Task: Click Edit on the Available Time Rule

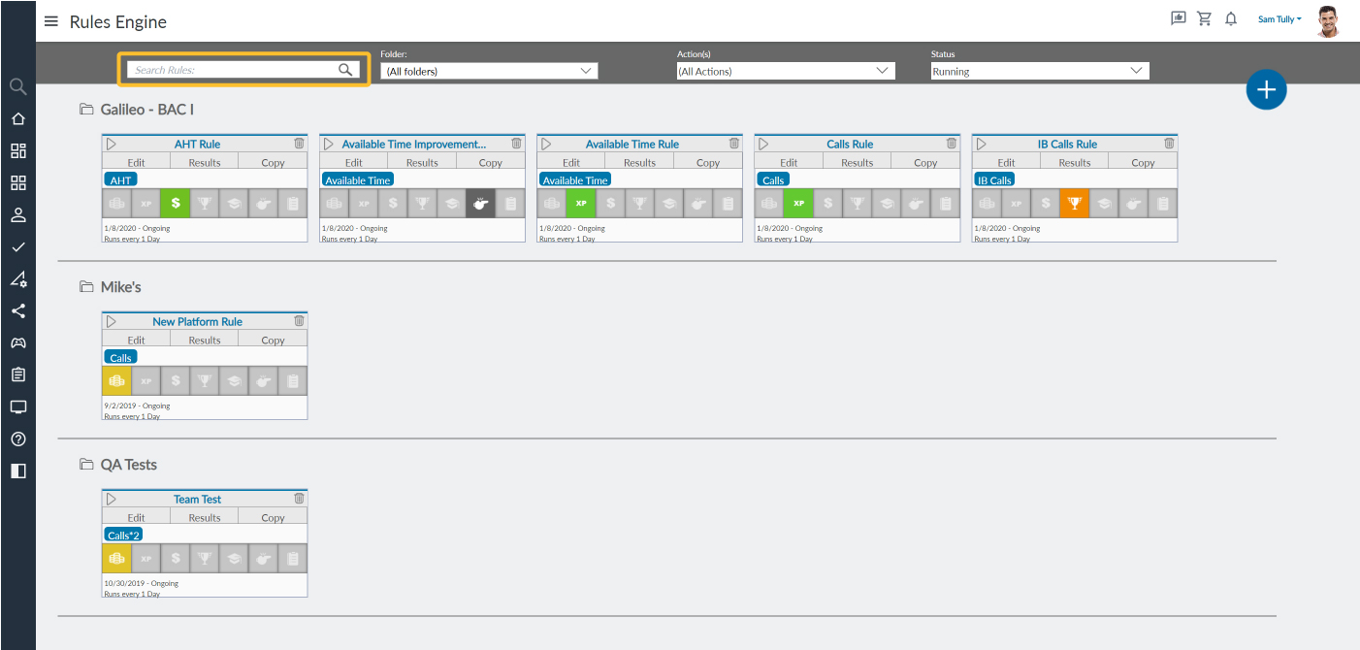Action: 570,161
